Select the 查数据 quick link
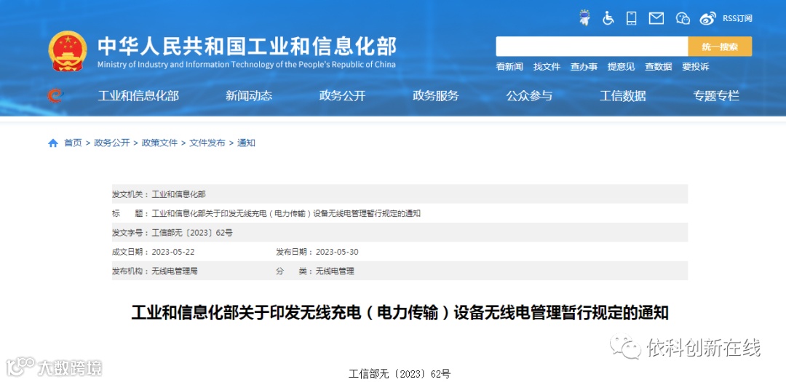Viewport: 786px width, 382px height. coord(658,67)
